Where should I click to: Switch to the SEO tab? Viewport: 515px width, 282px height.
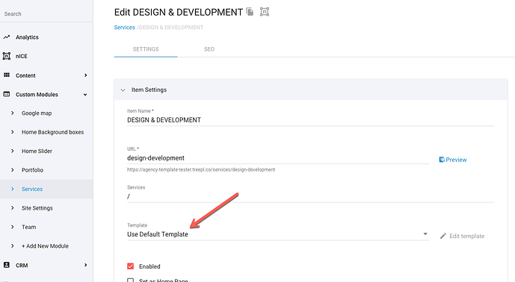(209, 49)
